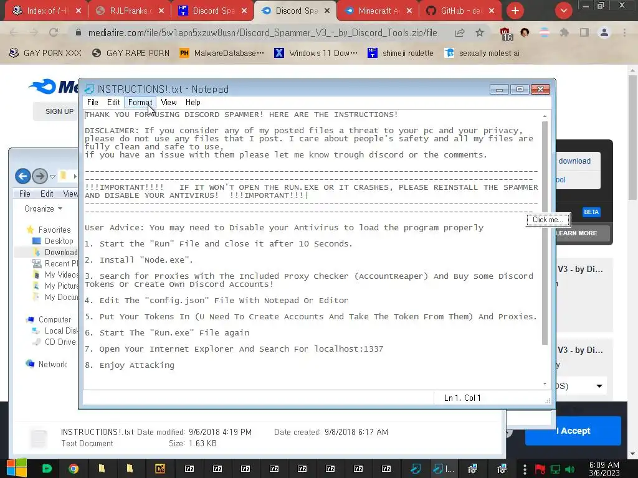Click Chrome's forward navigation arrow
The width and height of the screenshot is (638, 478).
pos(34,32)
